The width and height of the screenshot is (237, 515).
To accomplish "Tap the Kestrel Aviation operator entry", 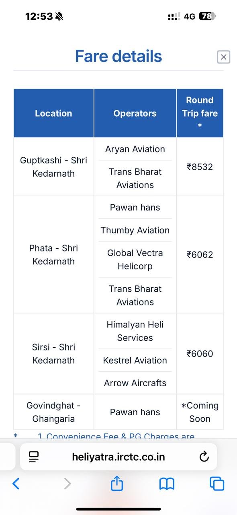I will pyautogui.click(x=135, y=360).
